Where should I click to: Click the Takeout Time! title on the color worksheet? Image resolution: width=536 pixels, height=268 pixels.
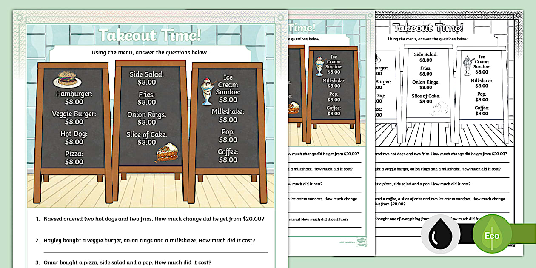coord(149,35)
